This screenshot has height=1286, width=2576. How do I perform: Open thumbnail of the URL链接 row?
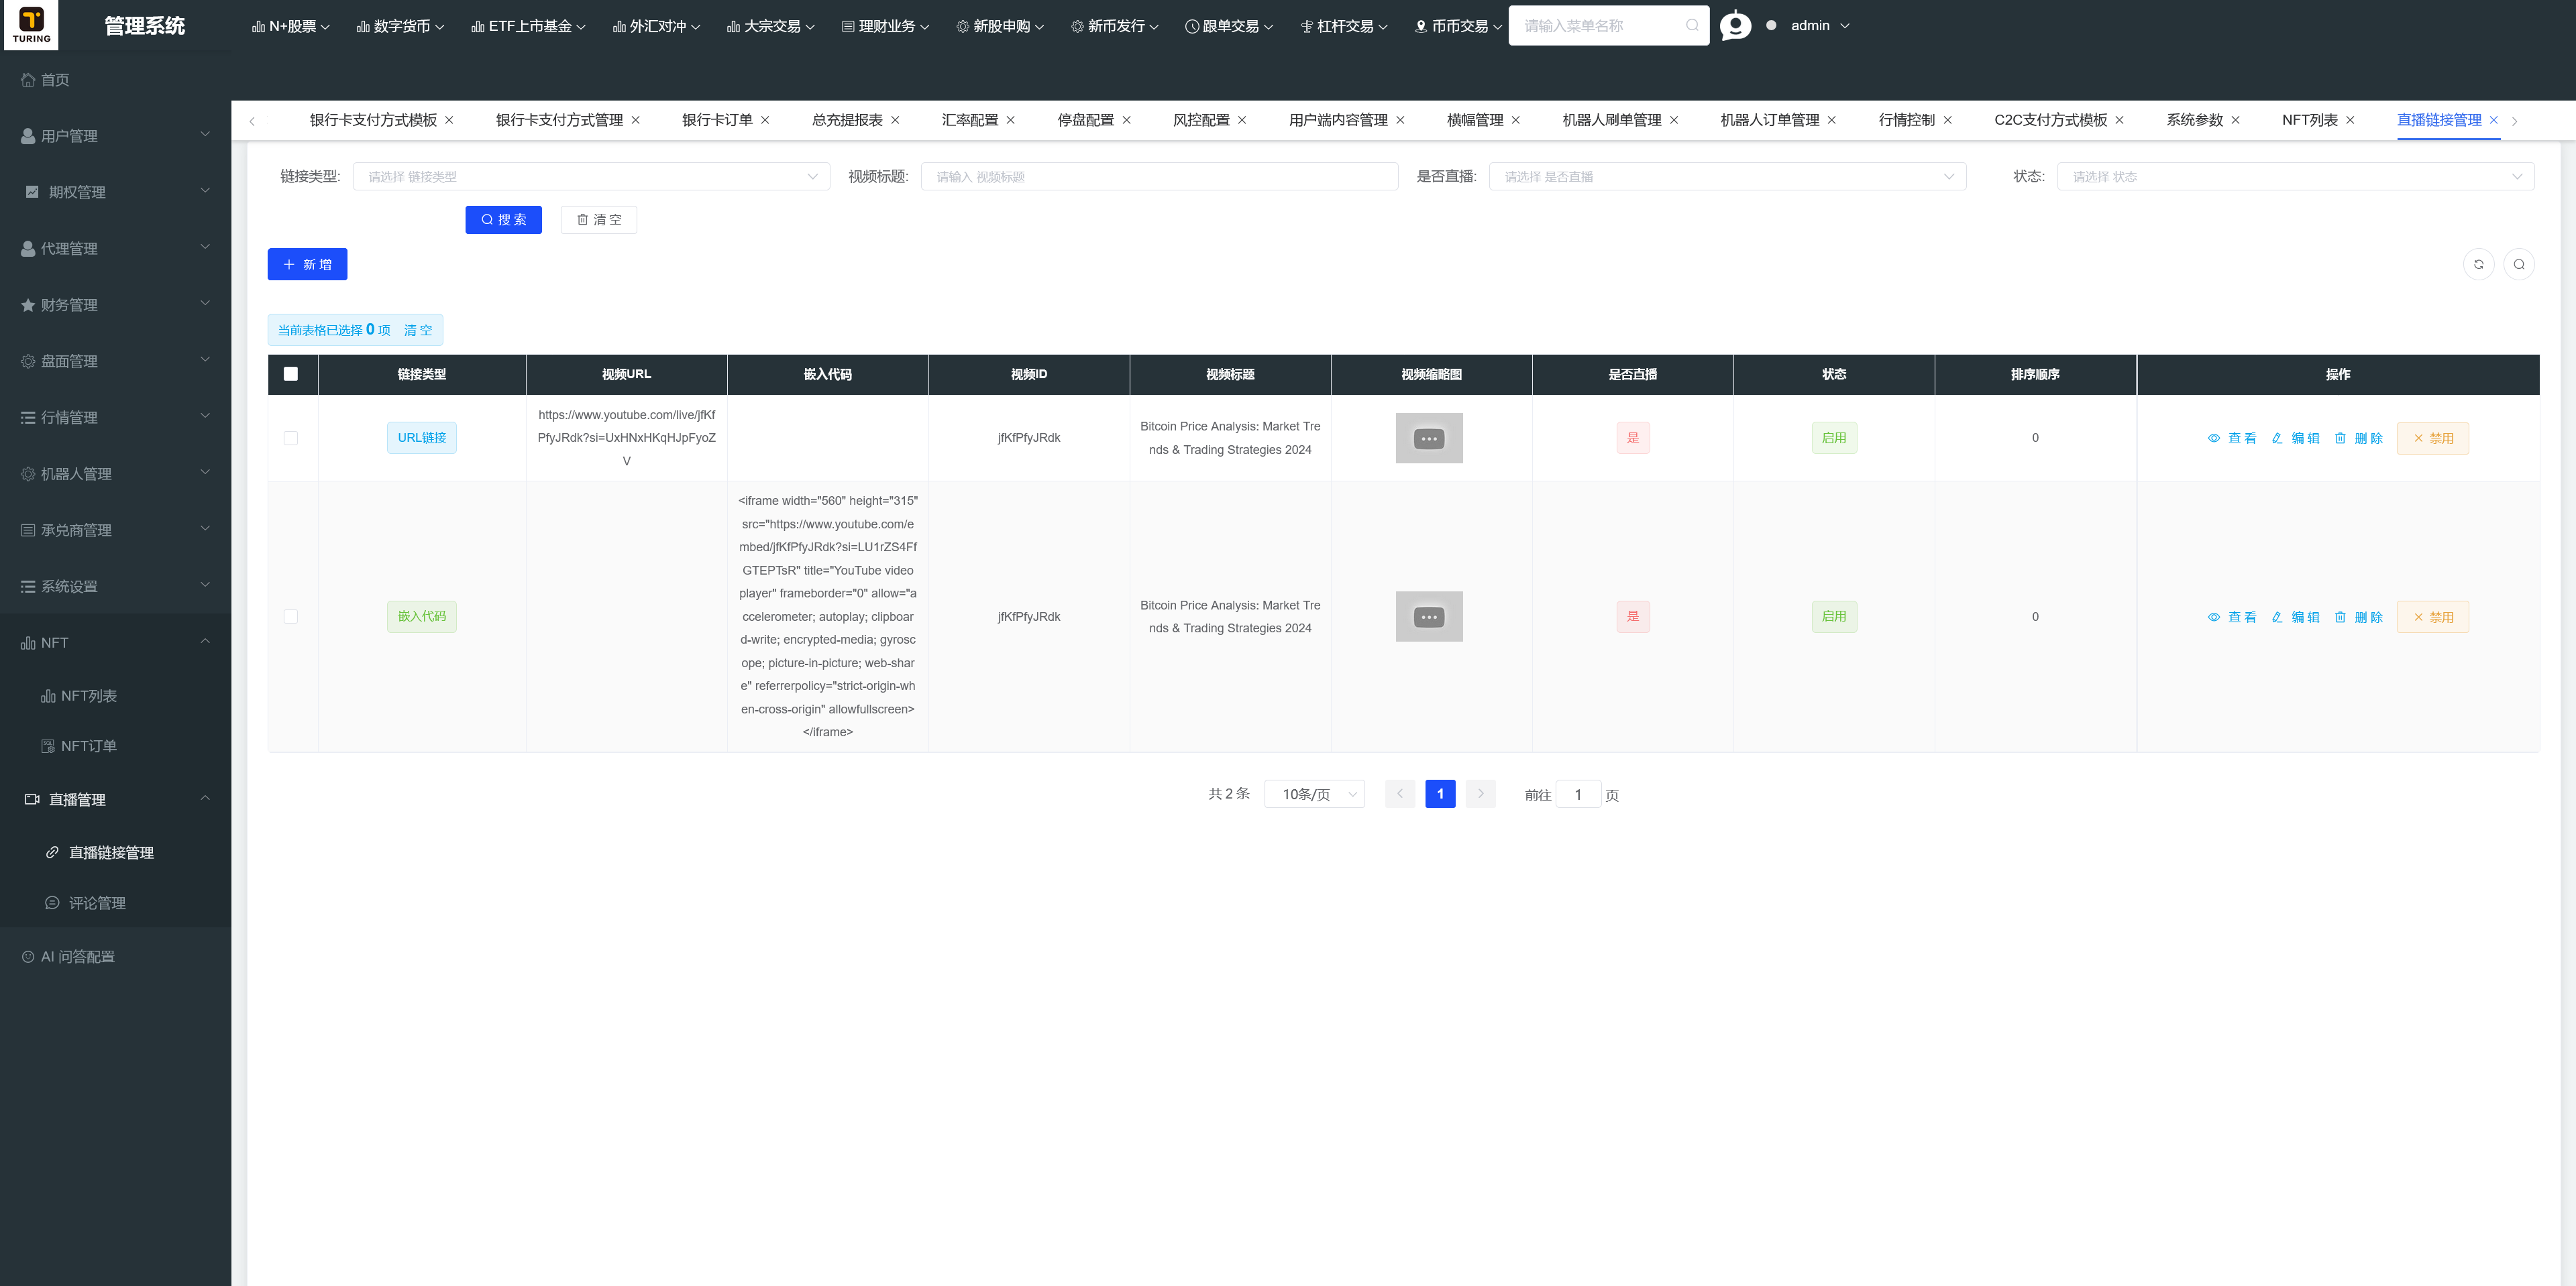tap(1429, 438)
